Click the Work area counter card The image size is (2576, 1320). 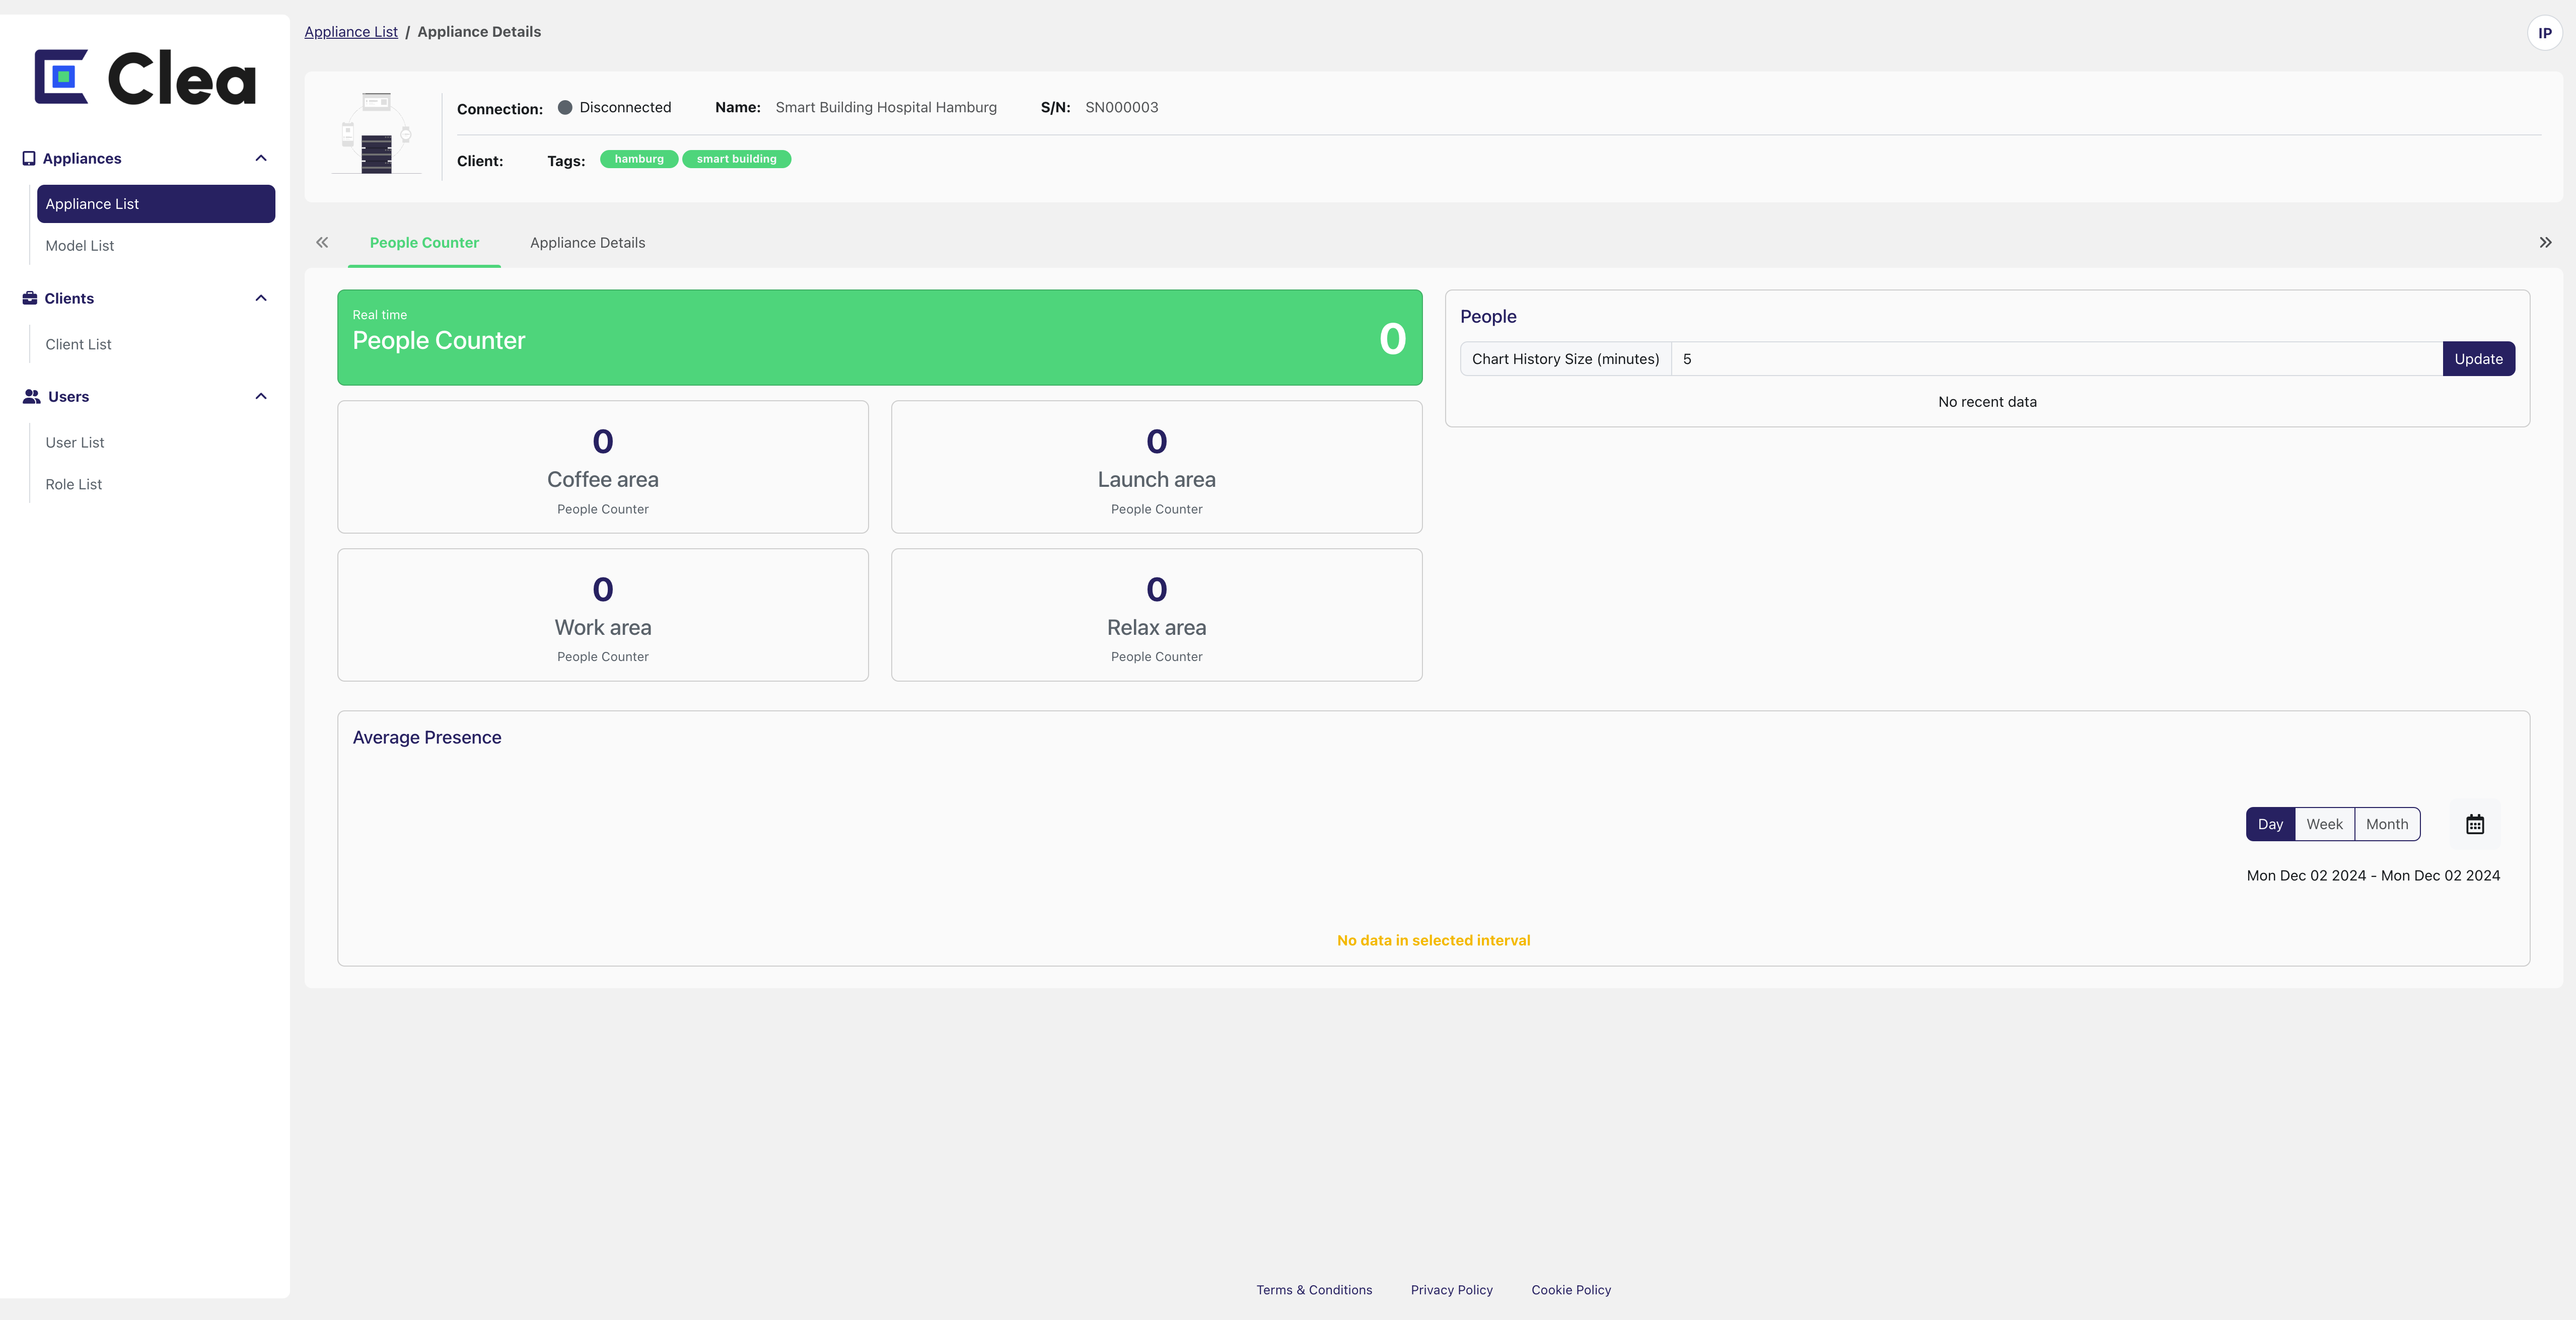[603, 615]
